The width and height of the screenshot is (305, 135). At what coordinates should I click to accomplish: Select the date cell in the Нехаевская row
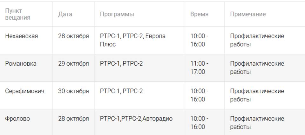[x=73, y=36]
